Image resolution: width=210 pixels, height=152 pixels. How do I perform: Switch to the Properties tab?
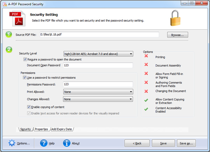coord(41,129)
